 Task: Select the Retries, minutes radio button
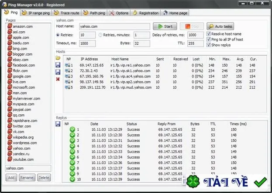pyautogui.click(x=100, y=35)
